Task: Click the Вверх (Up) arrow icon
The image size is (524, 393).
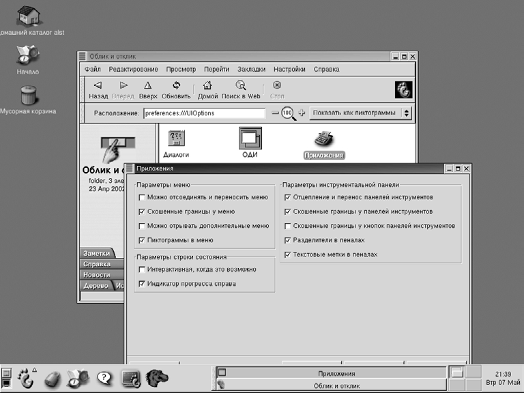Action: click(147, 86)
